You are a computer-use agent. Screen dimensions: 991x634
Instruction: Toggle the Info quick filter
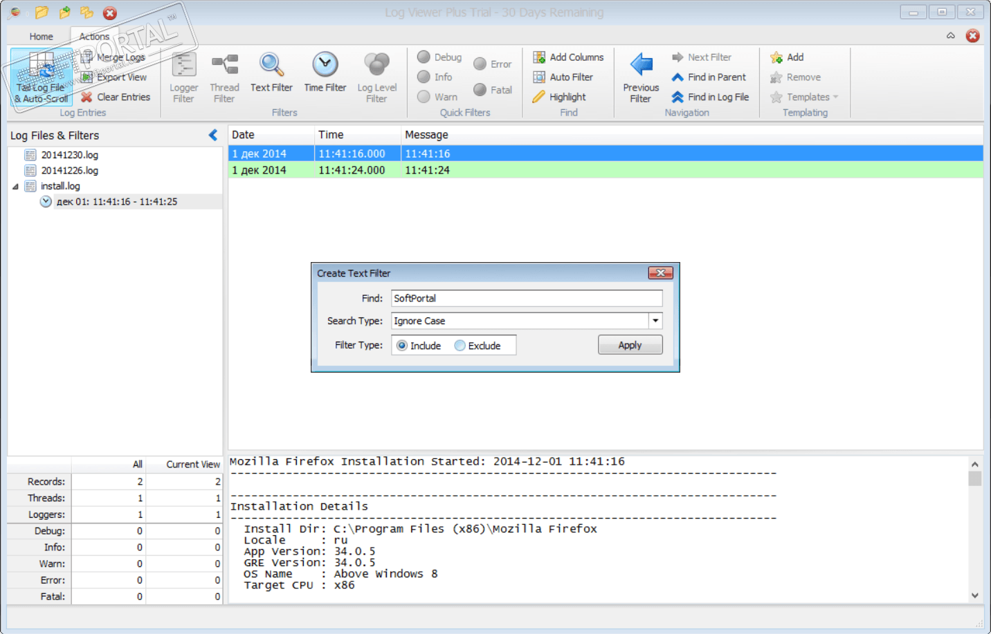pos(435,77)
